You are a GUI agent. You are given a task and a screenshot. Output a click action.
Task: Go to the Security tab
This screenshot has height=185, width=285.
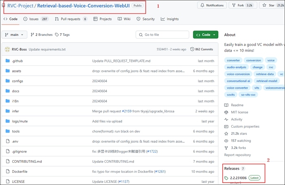[145, 19]
